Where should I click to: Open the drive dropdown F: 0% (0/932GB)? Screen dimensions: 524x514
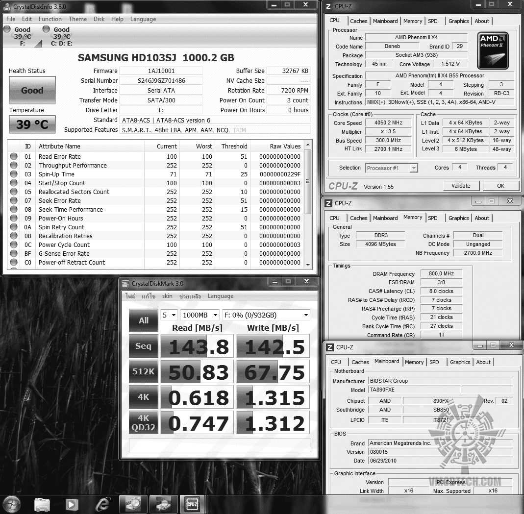pyautogui.click(x=266, y=315)
